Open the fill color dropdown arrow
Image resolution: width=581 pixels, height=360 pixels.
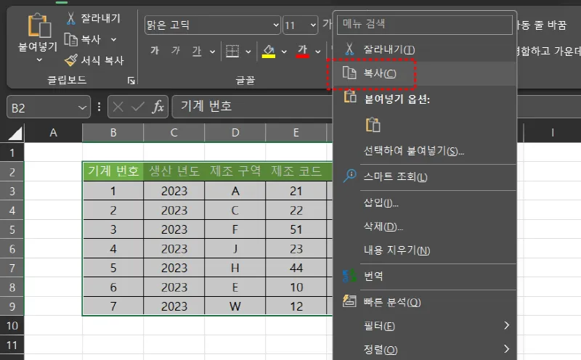point(284,52)
